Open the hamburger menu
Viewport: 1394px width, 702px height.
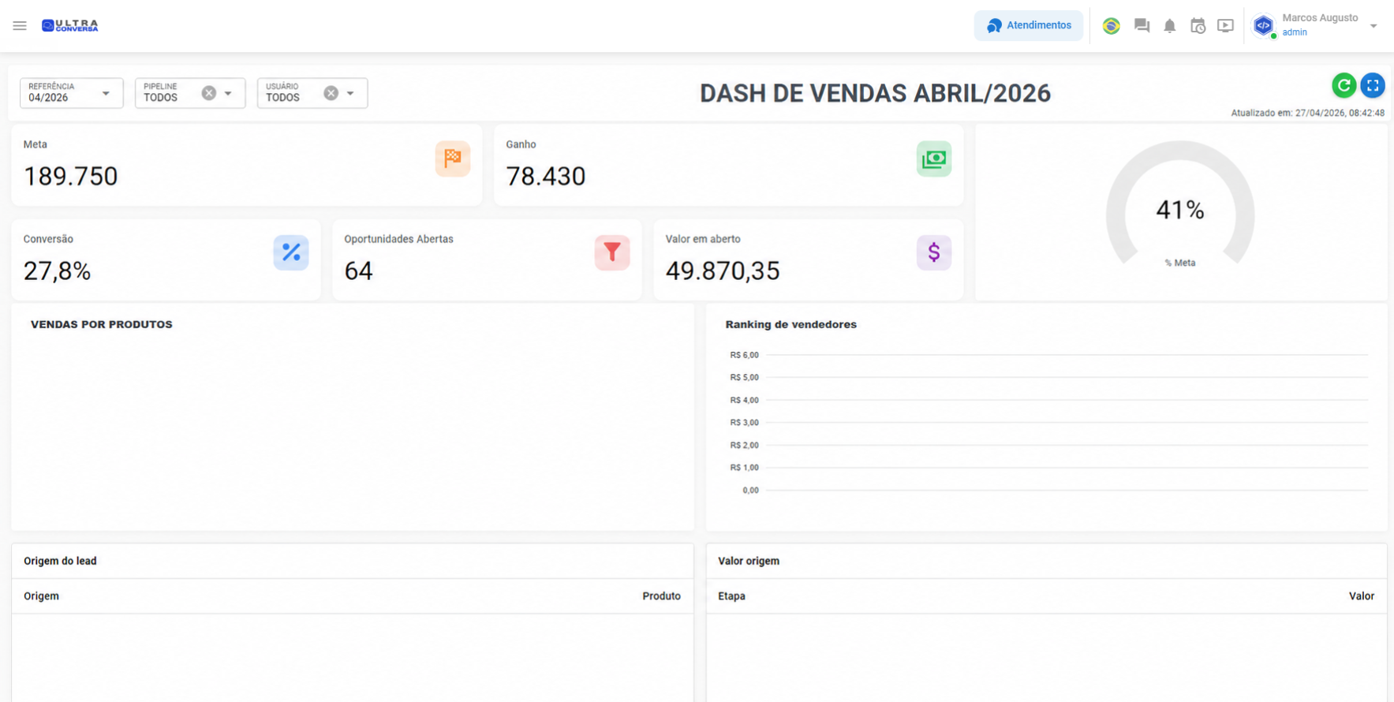[x=20, y=26]
